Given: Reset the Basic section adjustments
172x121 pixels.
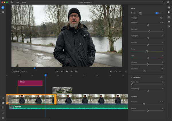Looking at the screenshot, I should point(161,18).
